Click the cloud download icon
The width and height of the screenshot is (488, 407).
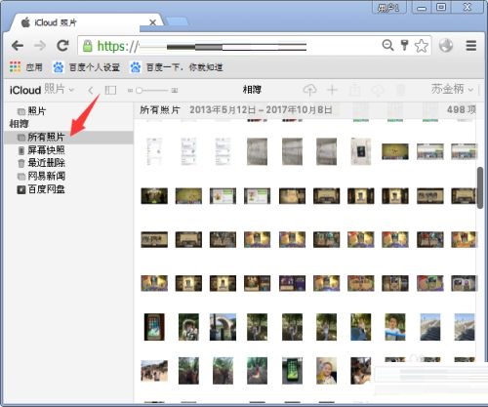point(378,90)
